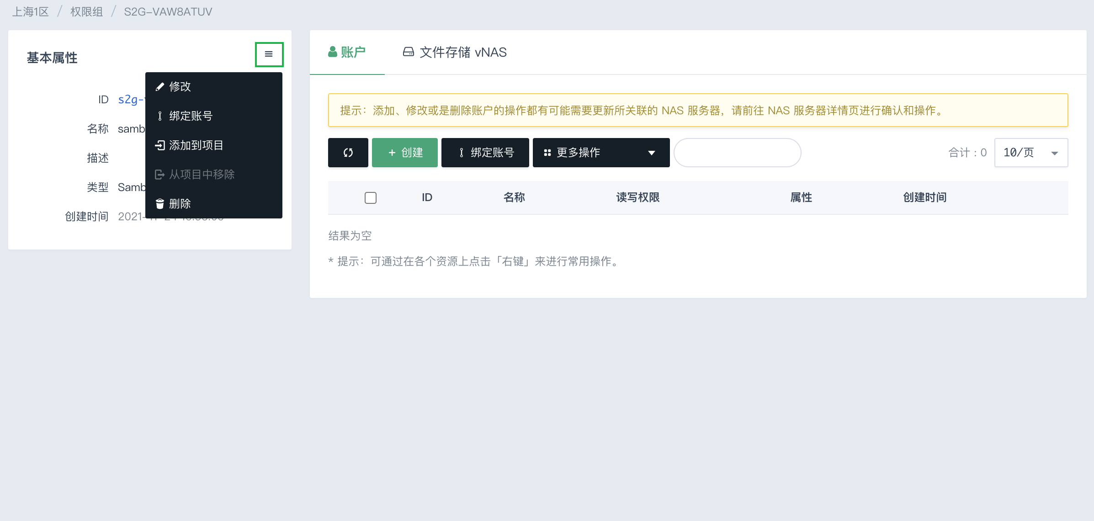Click the arrow on the 更多操作 button

coord(652,153)
